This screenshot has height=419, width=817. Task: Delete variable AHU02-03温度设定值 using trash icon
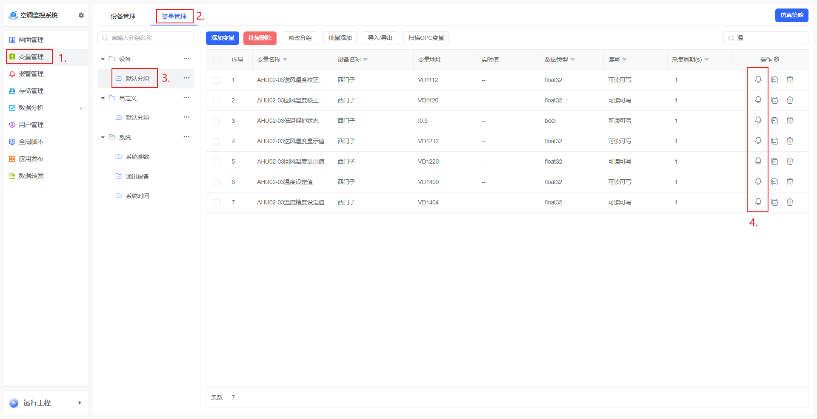point(790,182)
